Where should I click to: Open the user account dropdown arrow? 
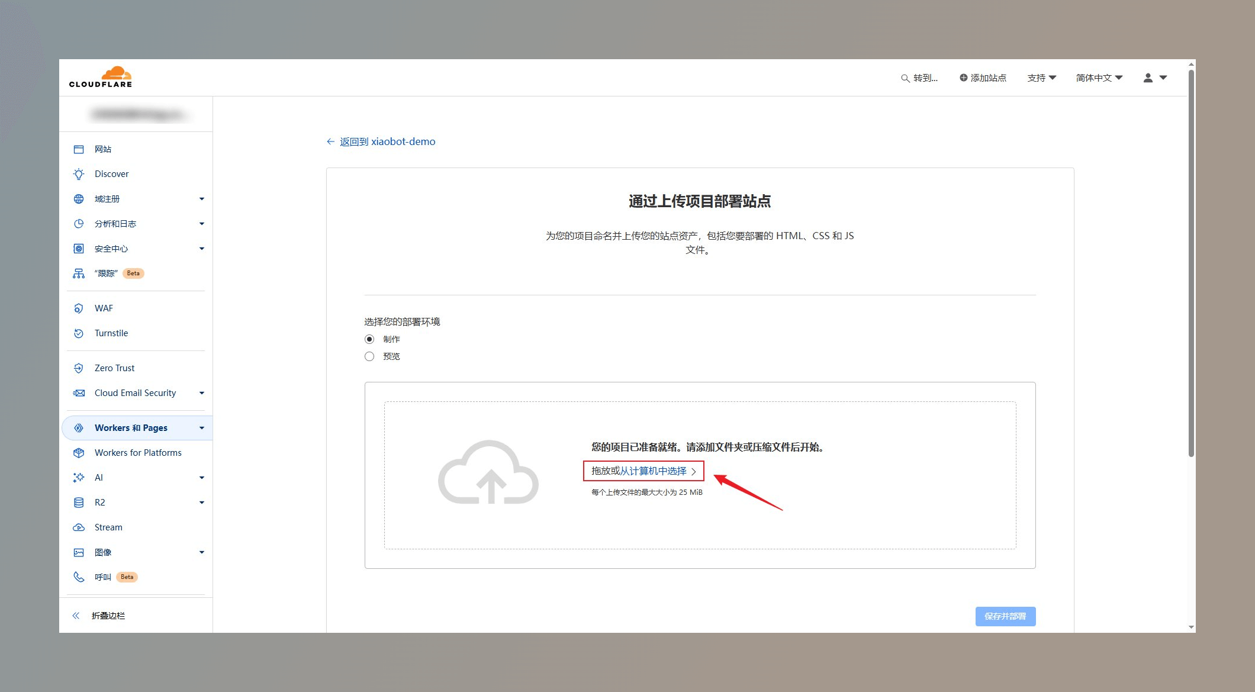coord(1163,78)
